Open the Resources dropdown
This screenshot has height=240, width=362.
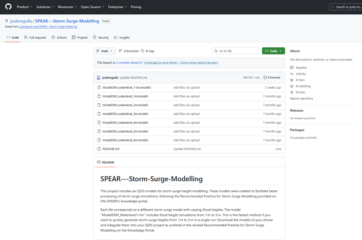pyautogui.click(x=67, y=7)
